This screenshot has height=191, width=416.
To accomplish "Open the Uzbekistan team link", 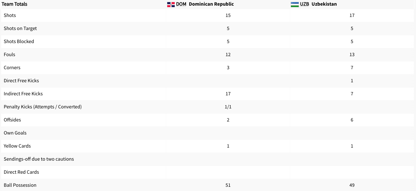I will 324,4.
